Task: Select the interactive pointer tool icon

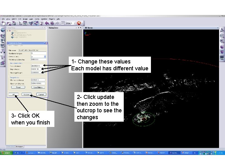Action: point(20,23)
